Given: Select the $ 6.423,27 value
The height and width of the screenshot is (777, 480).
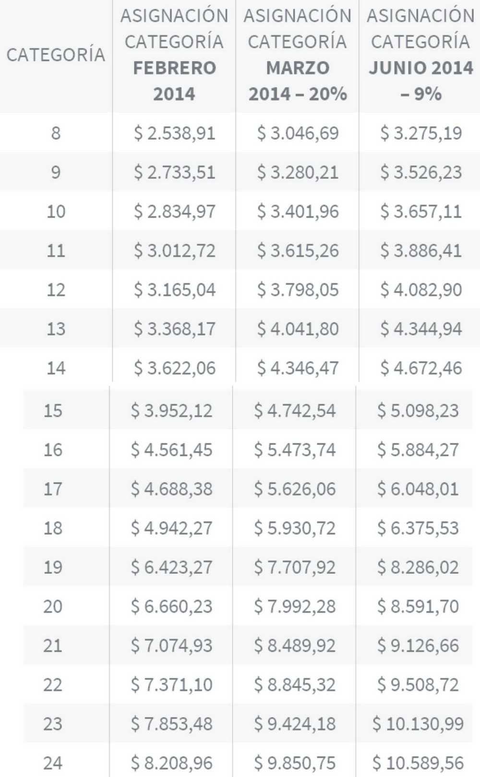Looking at the screenshot, I should (x=171, y=567).
